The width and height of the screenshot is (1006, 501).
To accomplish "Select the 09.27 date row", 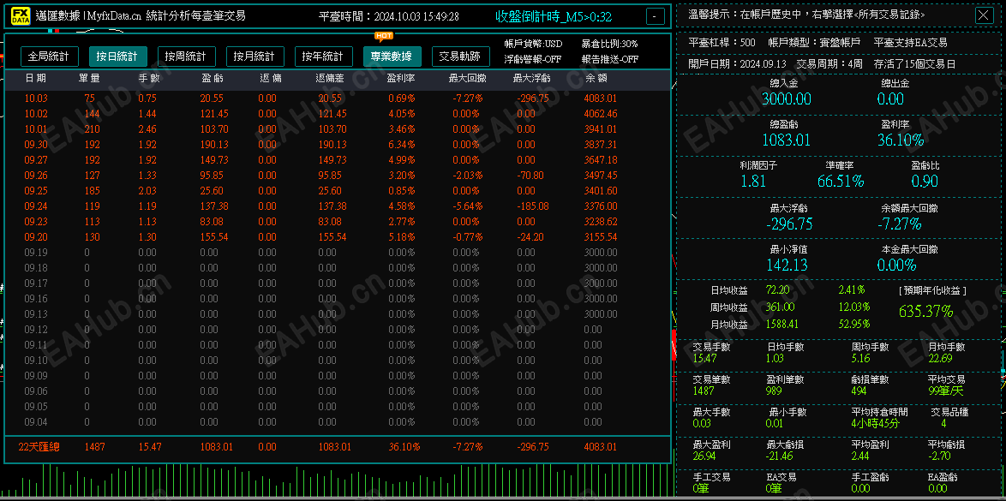I will (337, 160).
